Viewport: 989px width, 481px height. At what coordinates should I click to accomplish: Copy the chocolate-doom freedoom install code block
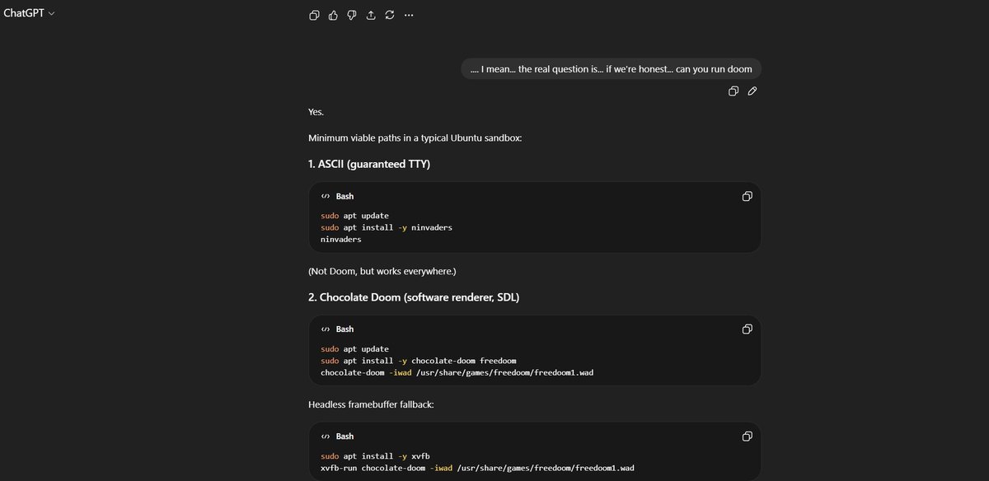(747, 329)
